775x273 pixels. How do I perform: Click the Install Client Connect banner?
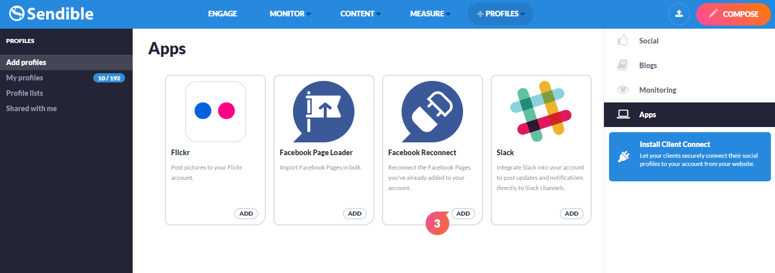click(689, 156)
